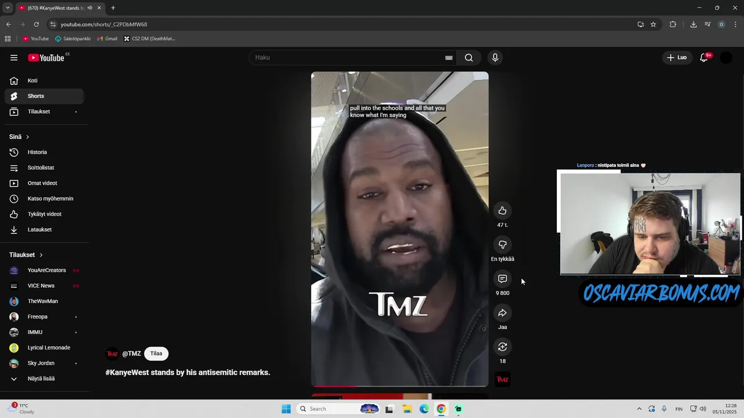Image resolution: width=744 pixels, height=418 pixels.
Task: Subscribe with the Tilaa button
Action: [x=156, y=354]
